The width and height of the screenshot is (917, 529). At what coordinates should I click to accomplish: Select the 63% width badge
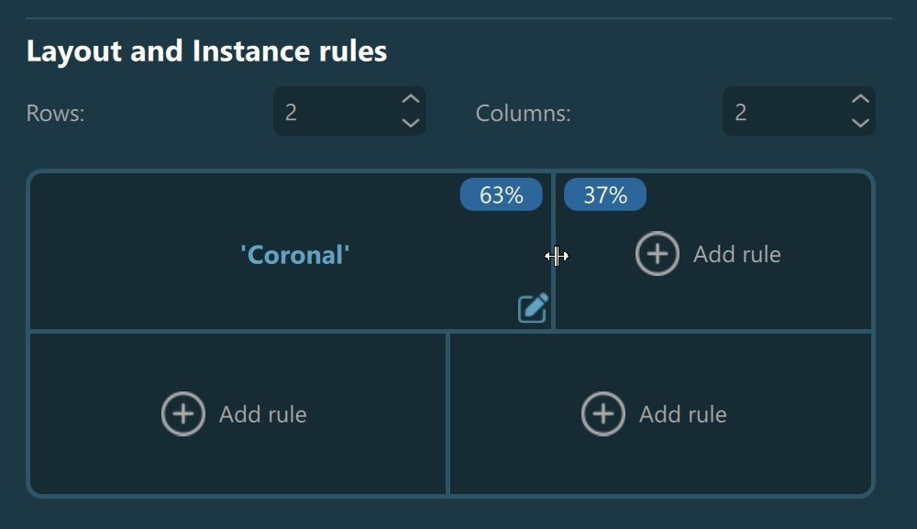(502, 194)
